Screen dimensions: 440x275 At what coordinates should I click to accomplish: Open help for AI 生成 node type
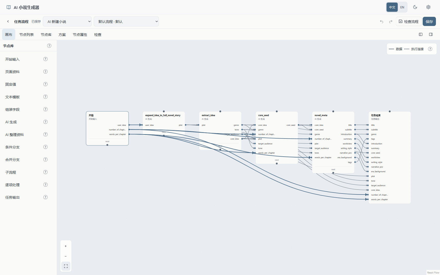[x=46, y=122]
